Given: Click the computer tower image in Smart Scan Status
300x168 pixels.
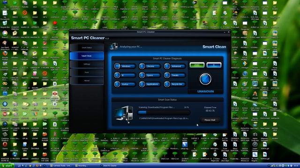Looking at the screenshot, I should click(x=124, y=114).
